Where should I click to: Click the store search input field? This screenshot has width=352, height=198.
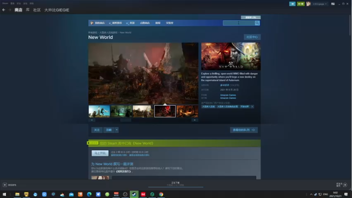[238, 23]
